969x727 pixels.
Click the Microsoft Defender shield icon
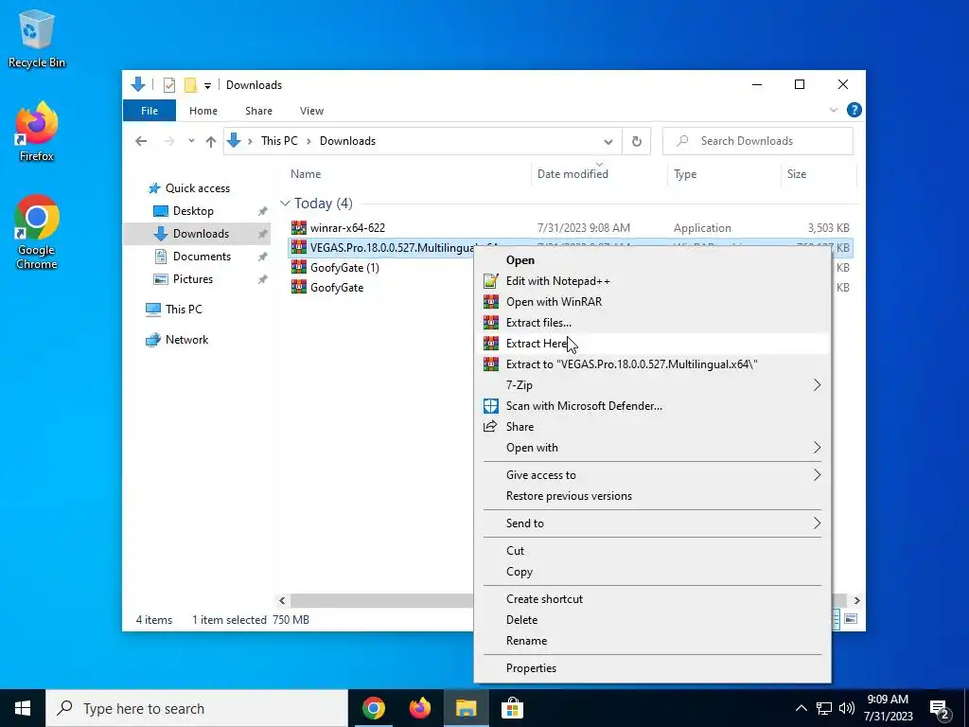[x=491, y=406]
